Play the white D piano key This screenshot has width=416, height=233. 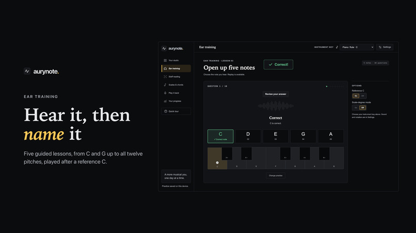point(237,165)
